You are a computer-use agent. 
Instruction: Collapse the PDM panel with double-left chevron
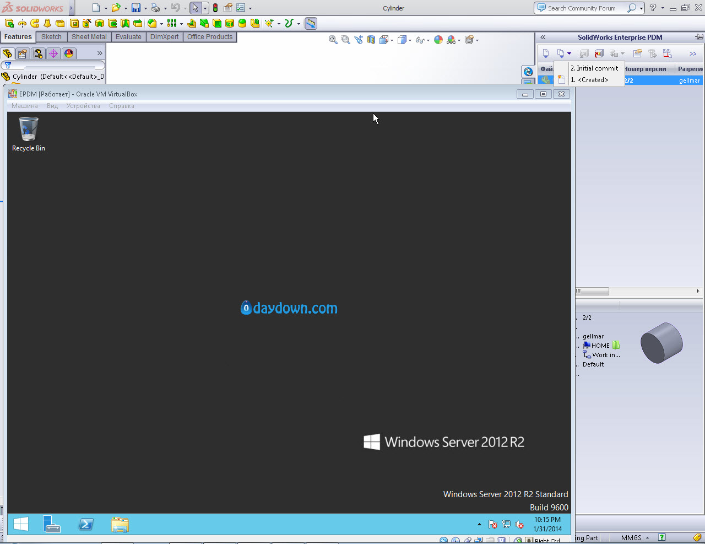543,37
